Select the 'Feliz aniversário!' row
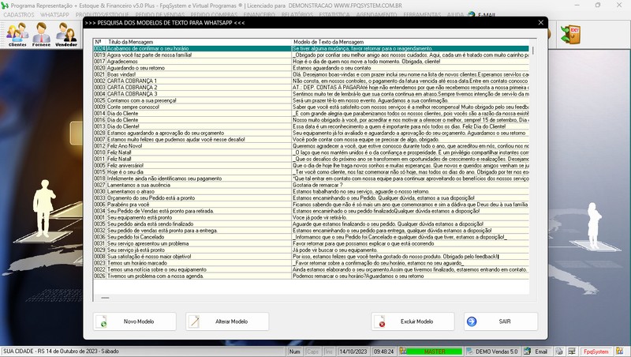Image resolution: width=631 pixels, height=357 pixels. click(x=311, y=165)
